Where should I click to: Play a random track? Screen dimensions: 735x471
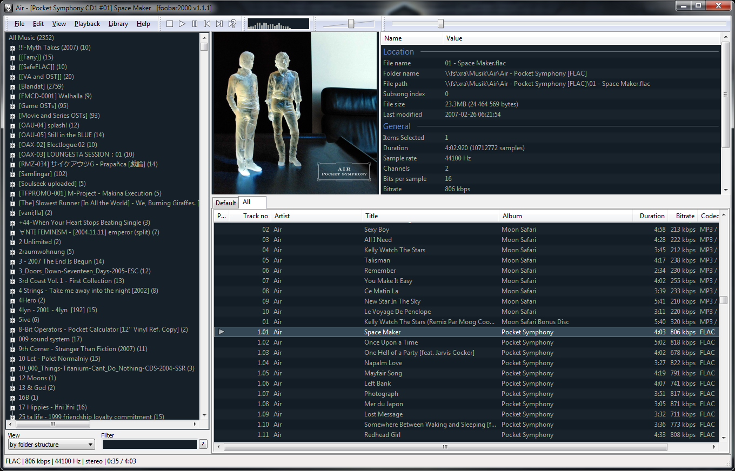point(232,24)
